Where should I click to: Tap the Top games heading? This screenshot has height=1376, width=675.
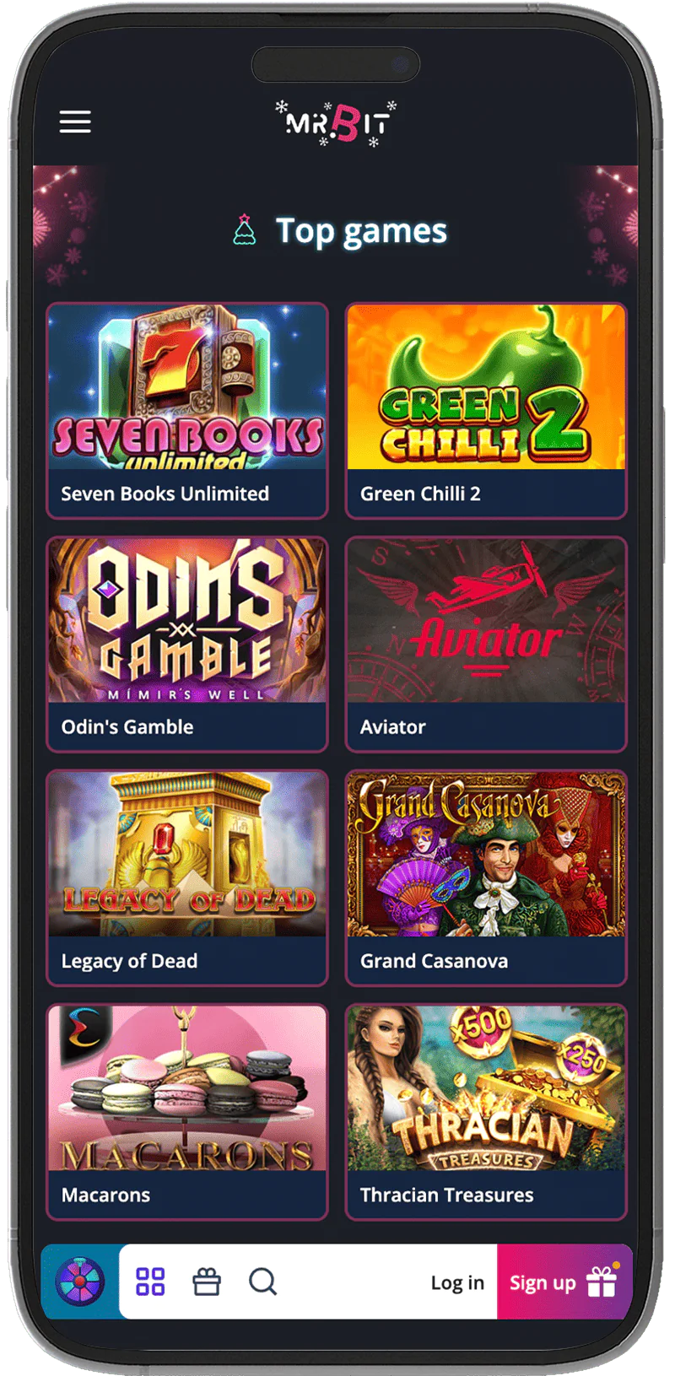point(361,231)
